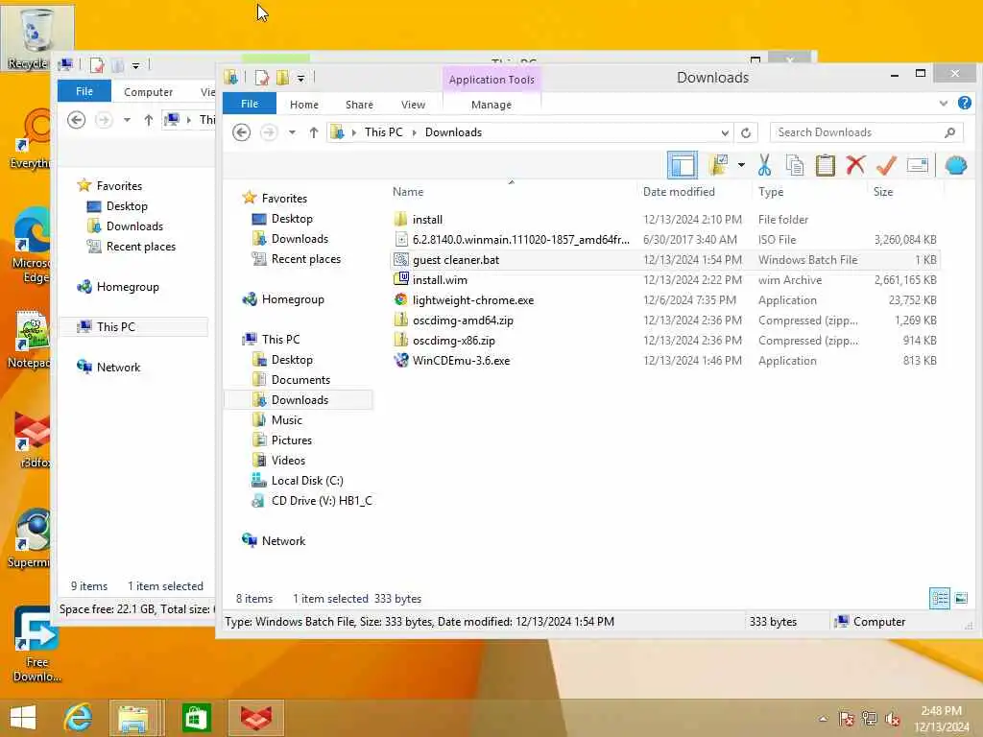
Task: Click the volume tray icon
Action: point(892,718)
